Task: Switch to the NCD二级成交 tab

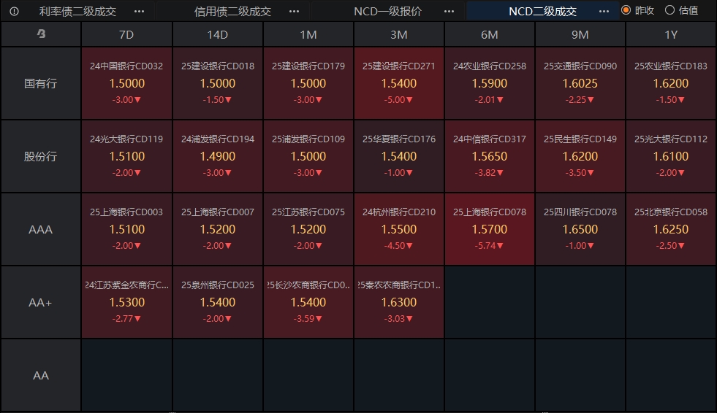Action: [543, 12]
